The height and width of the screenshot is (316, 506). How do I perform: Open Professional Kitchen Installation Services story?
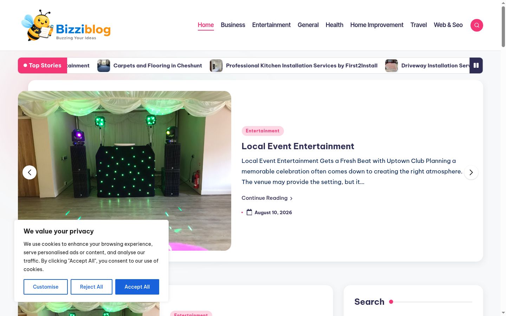[x=301, y=66]
